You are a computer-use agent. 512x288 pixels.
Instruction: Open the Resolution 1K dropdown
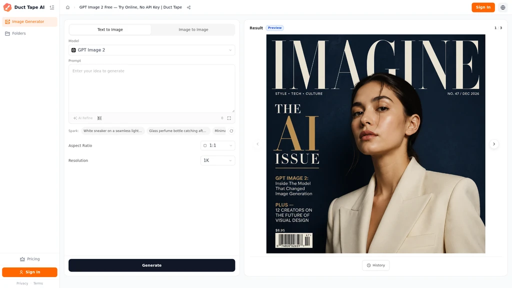pos(218,160)
